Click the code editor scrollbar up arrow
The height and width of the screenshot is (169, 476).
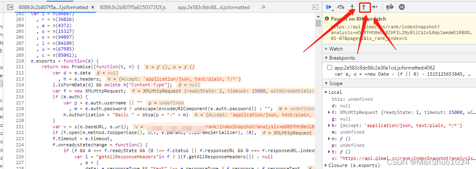[x=318, y=16]
